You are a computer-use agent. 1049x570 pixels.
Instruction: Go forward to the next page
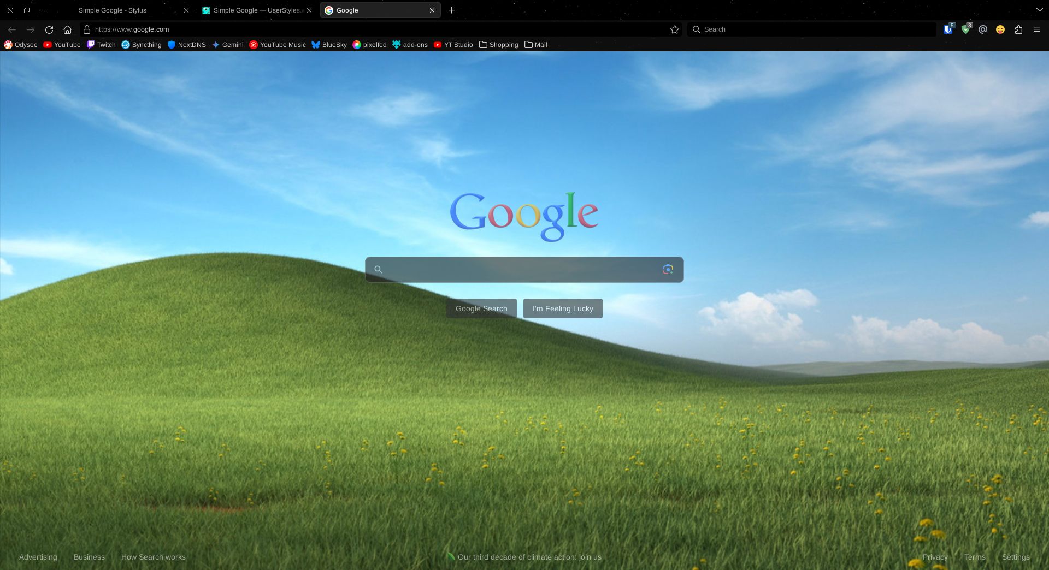pyautogui.click(x=31, y=29)
